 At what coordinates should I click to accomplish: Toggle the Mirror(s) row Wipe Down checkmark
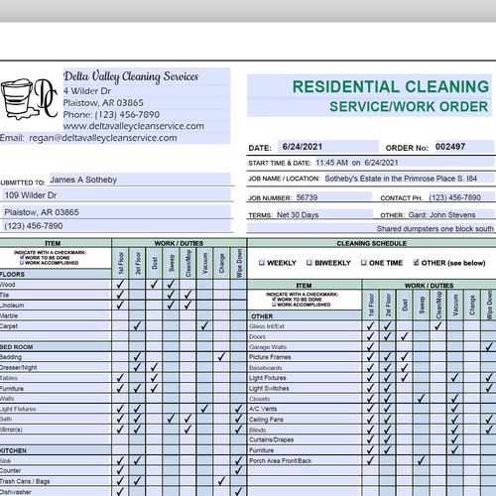(238, 430)
